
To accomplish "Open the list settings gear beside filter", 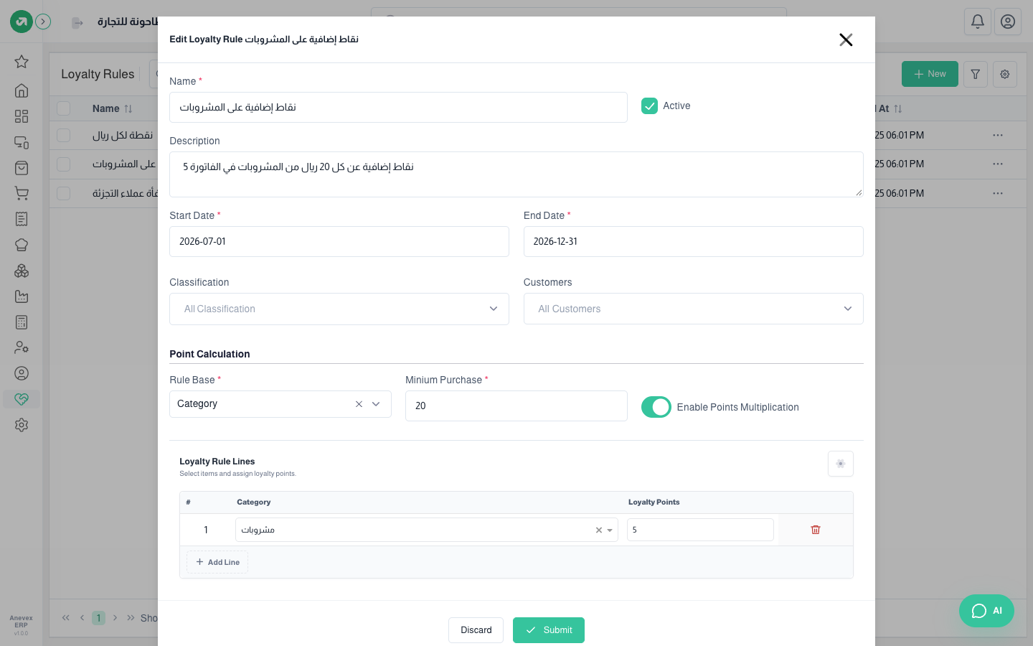I will point(1005,74).
